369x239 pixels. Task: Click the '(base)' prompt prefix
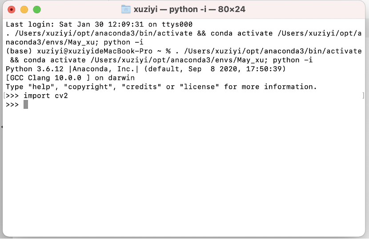pos(19,51)
